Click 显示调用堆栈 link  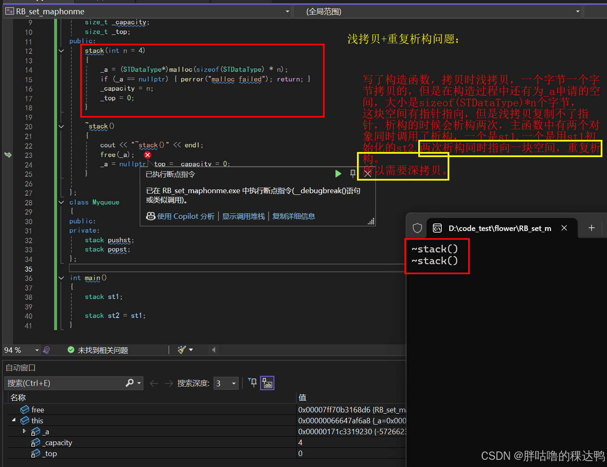tap(243, 216)
